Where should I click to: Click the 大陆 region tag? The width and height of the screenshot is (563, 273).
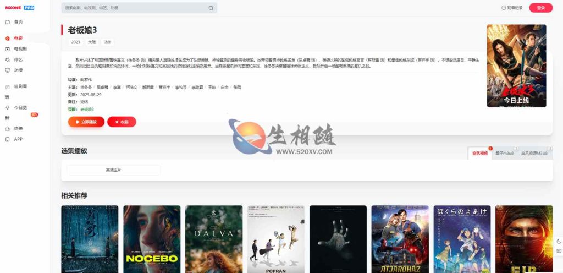coord(92,42)
